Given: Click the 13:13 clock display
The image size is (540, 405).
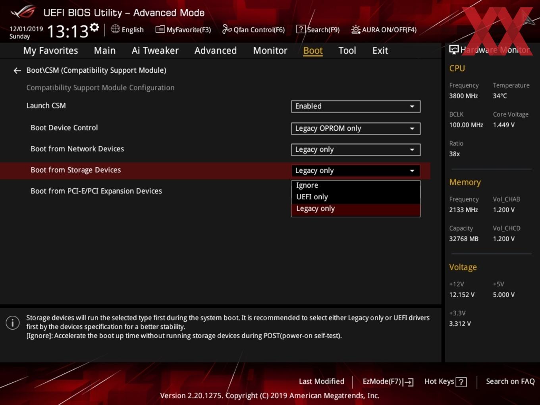Looking at the screenshot, I should [x=67, y=31].
